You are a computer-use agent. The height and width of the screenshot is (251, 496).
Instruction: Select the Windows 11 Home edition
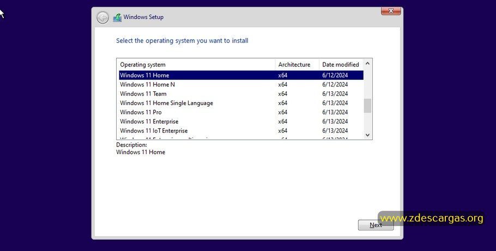click(241, 75)
